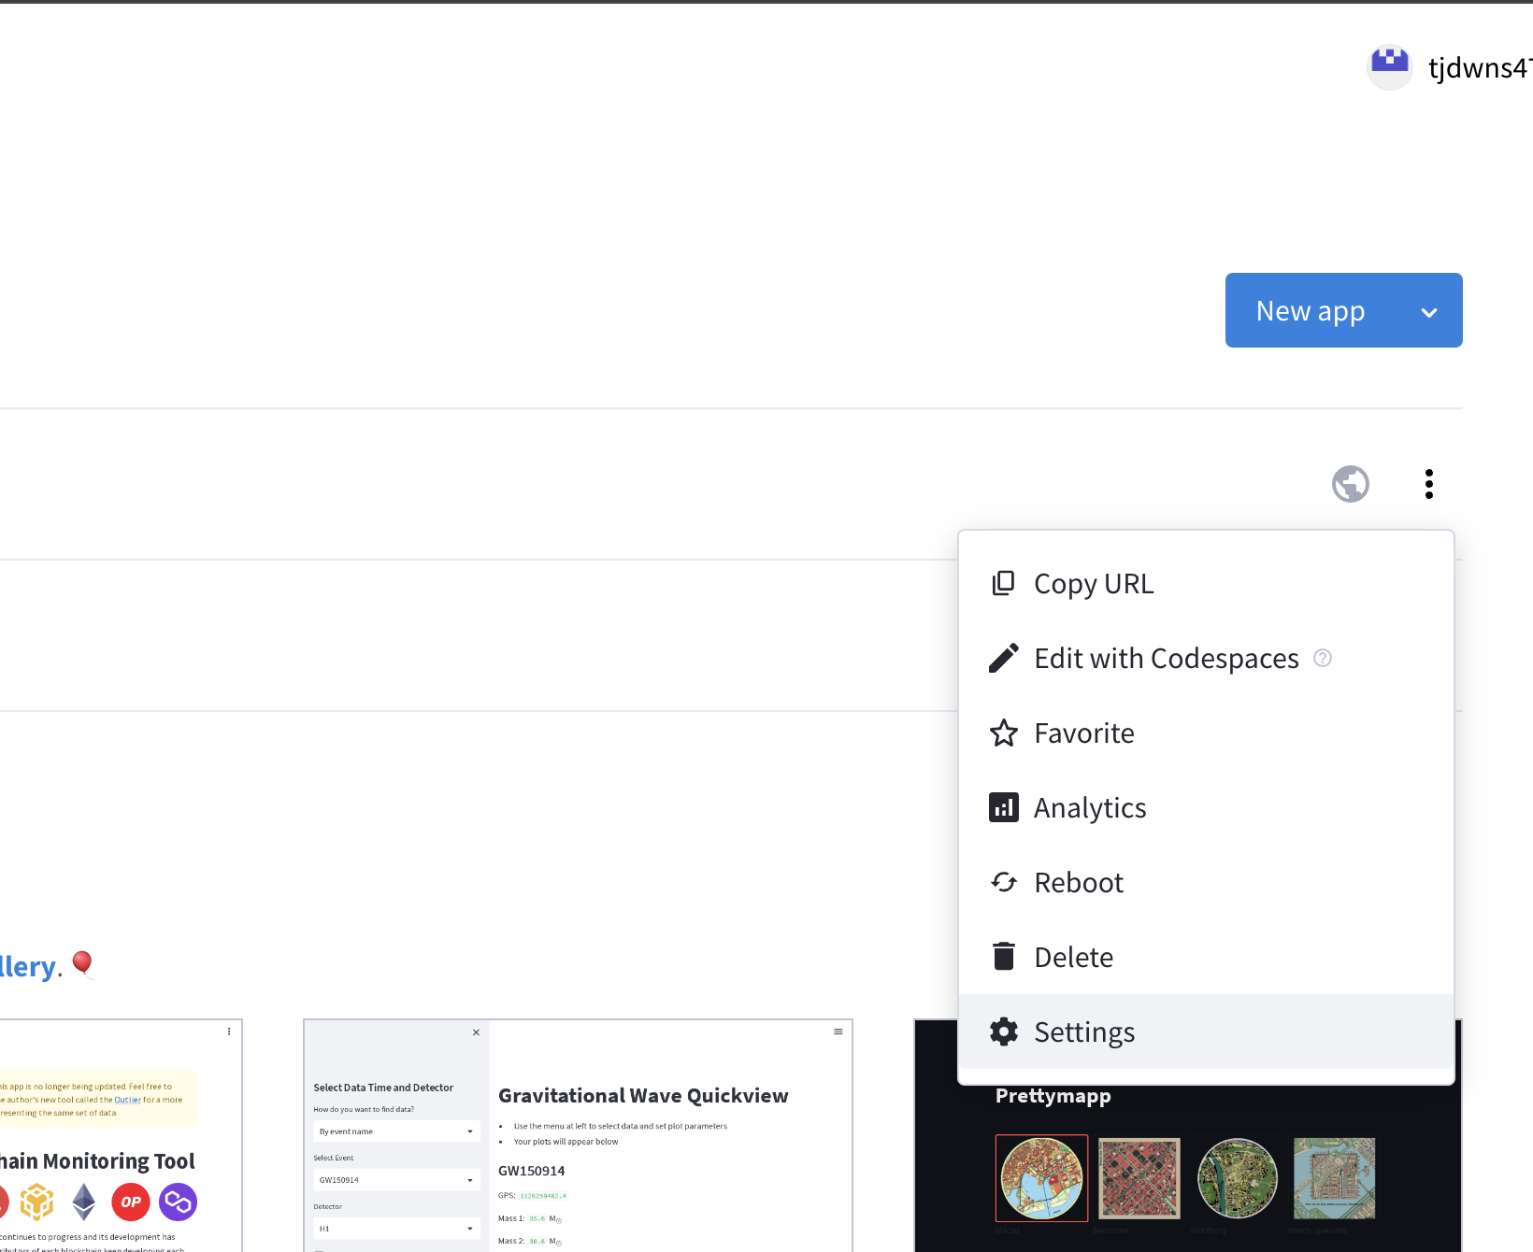The width and height of the screenshot is (1533, 1252).
Task: Click the Copy URL clipboard icon
Action: (1003, 583)
